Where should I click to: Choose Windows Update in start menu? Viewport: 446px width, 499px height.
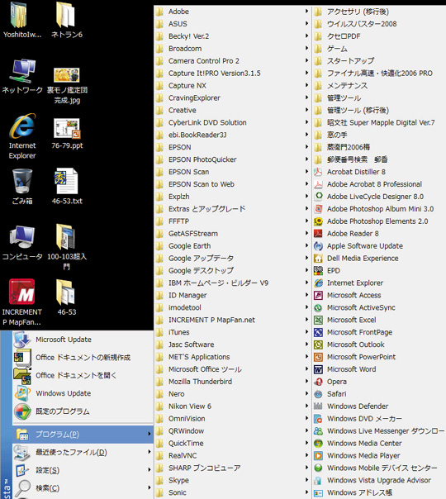[83, 393]
